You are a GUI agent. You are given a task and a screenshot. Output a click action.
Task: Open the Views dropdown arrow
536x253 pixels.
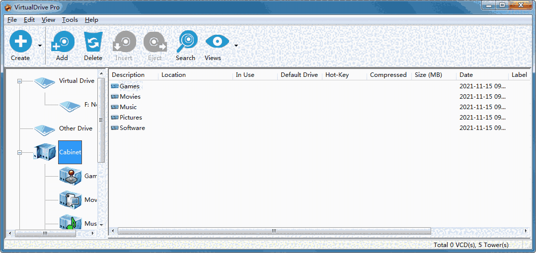coord(236,46)
